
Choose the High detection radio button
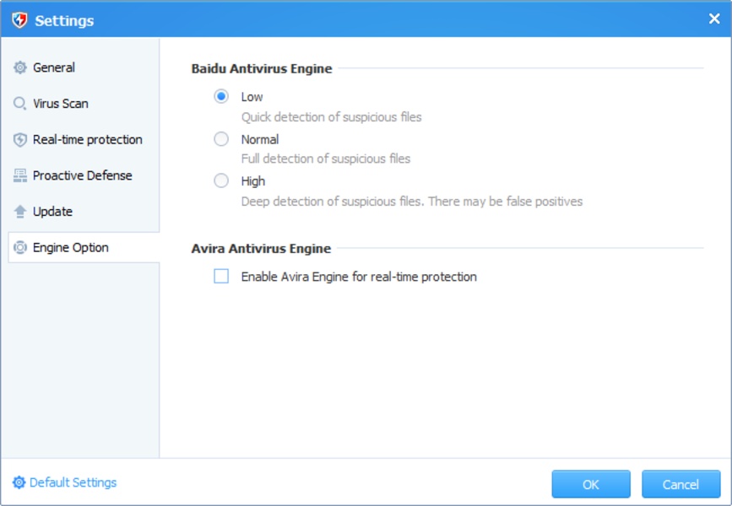click(x=221, y=180)
